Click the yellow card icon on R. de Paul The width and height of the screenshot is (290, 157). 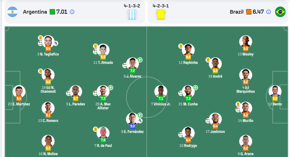pos(95,129)
